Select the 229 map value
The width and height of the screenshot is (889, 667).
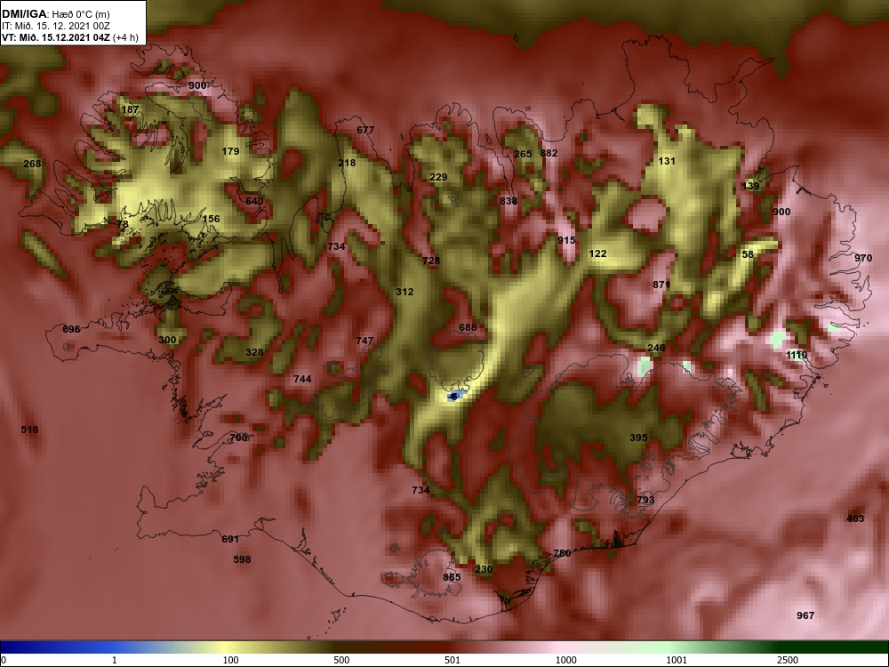(x=438, y=178)
